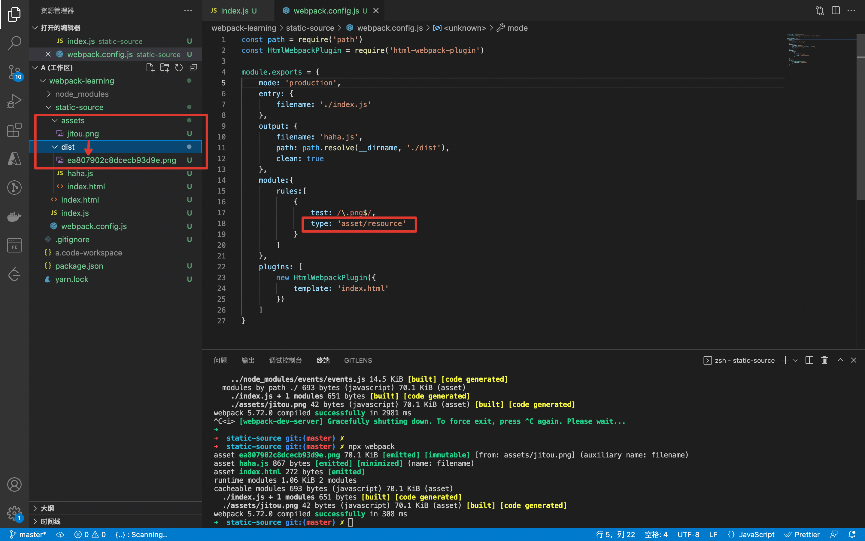Open the Search view in activity bar
The image size is (865, 541).
(14, 43)
